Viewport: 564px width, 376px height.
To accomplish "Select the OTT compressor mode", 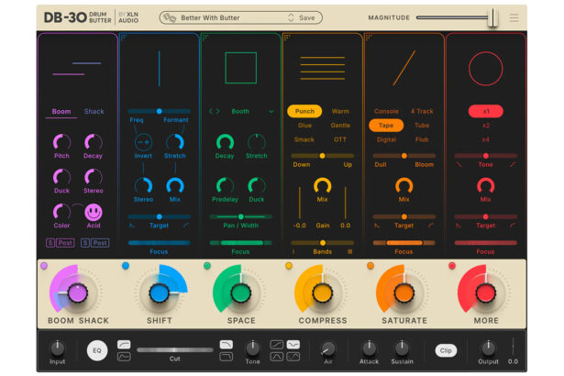I will coord(340,139).
